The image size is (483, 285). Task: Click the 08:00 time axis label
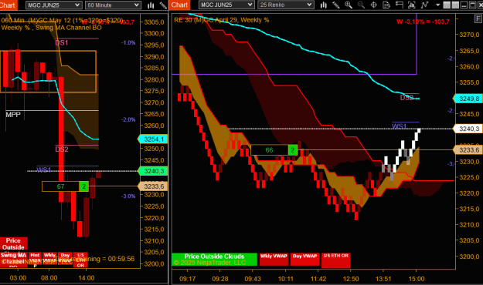(49, 278)
